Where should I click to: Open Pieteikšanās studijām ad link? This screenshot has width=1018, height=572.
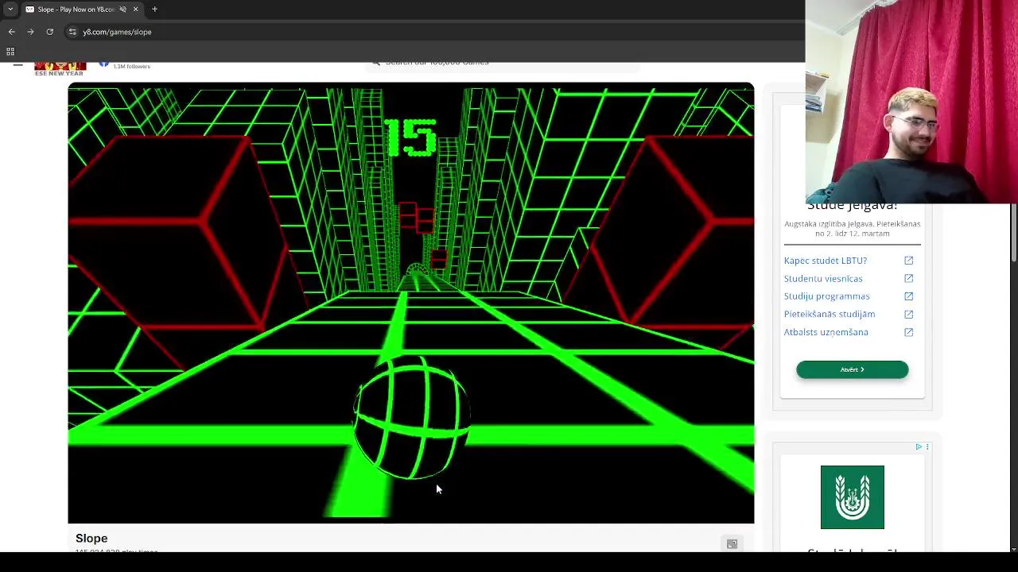830,314
